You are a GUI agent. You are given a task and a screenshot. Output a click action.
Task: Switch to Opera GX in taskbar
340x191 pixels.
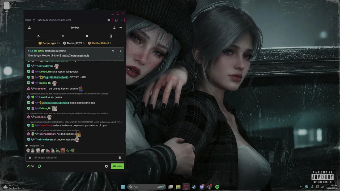click(186, 187)
